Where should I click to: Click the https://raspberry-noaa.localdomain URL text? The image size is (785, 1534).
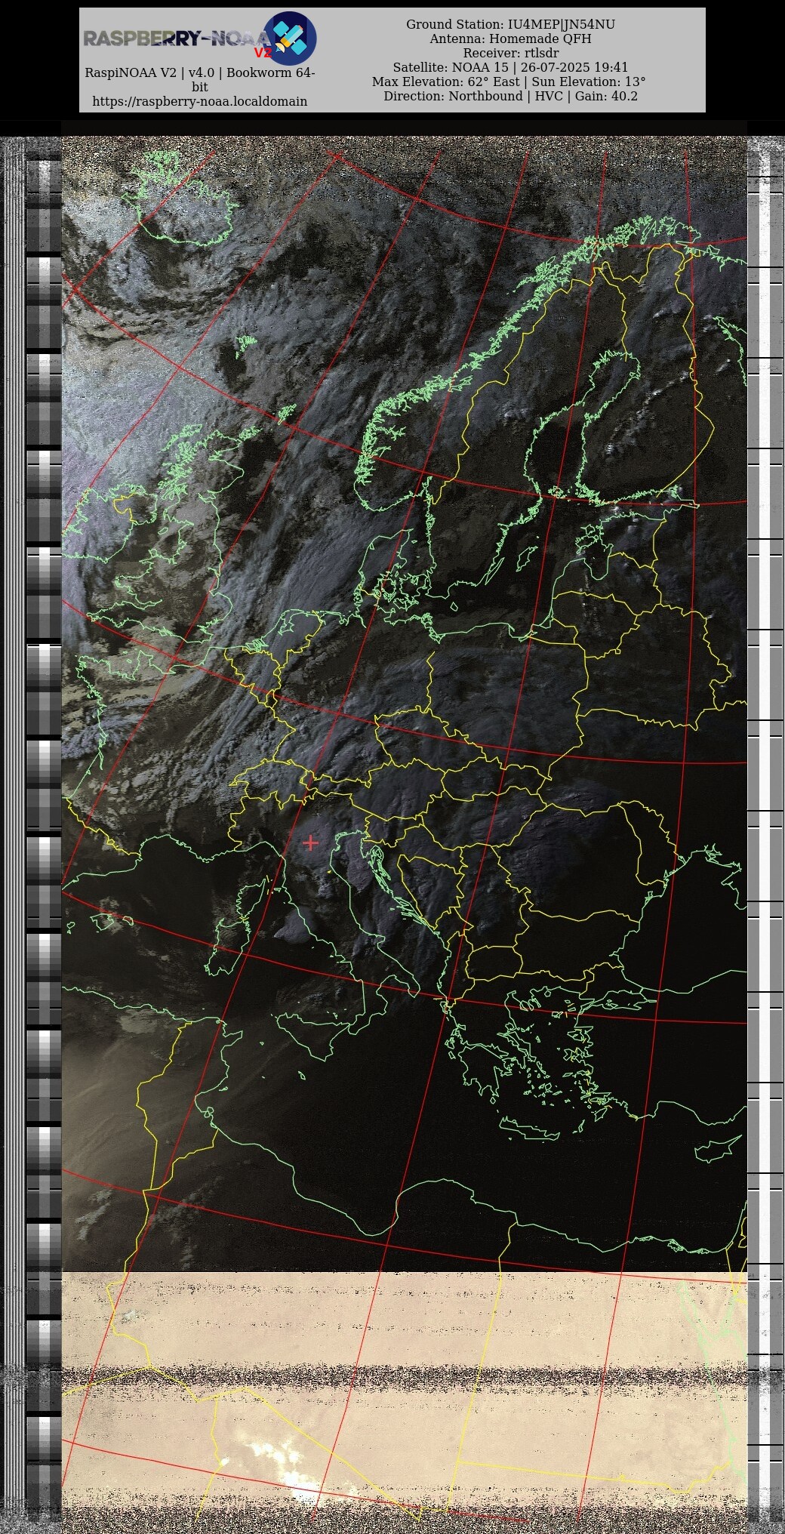click(200, 101)
